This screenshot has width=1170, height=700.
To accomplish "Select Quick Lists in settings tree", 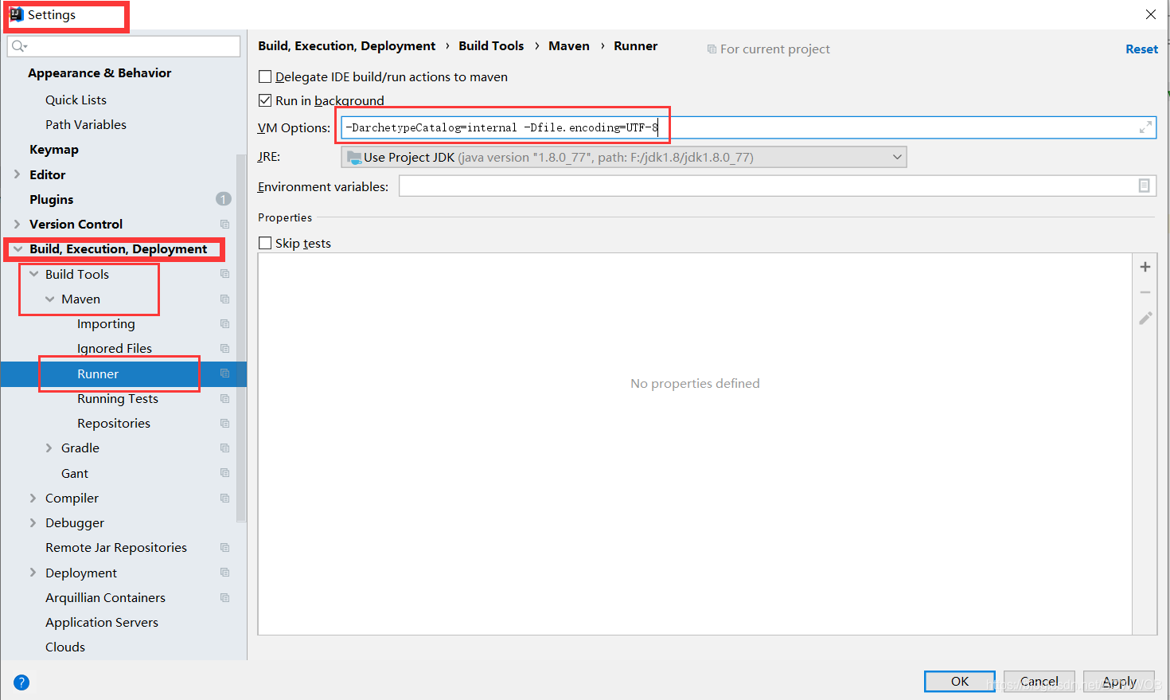I will 76,100.
